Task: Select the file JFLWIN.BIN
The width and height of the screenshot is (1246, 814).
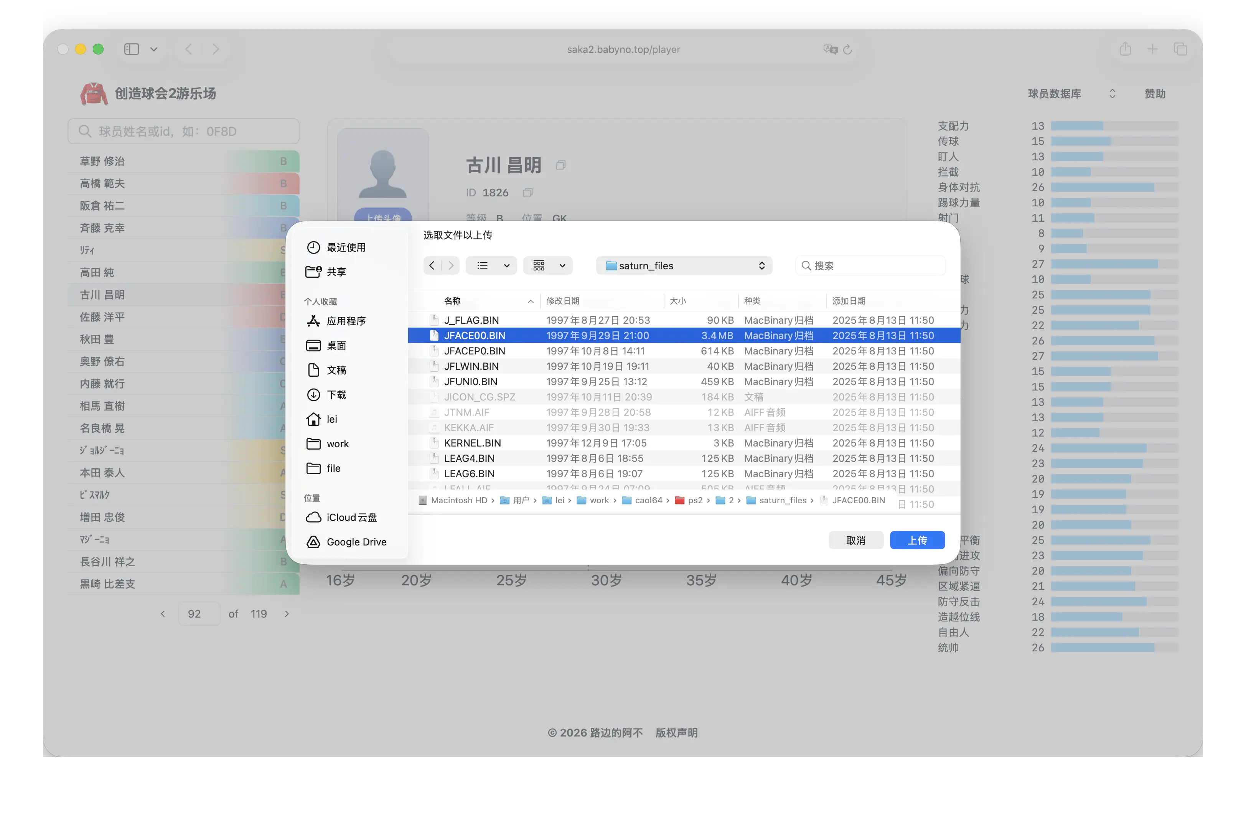Action: (684, 366)
